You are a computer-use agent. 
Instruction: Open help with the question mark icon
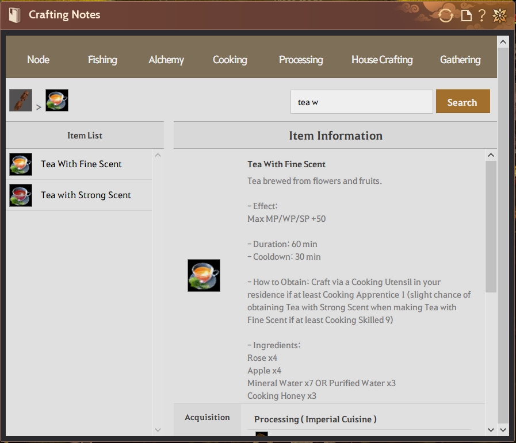[x=482, y=15]
